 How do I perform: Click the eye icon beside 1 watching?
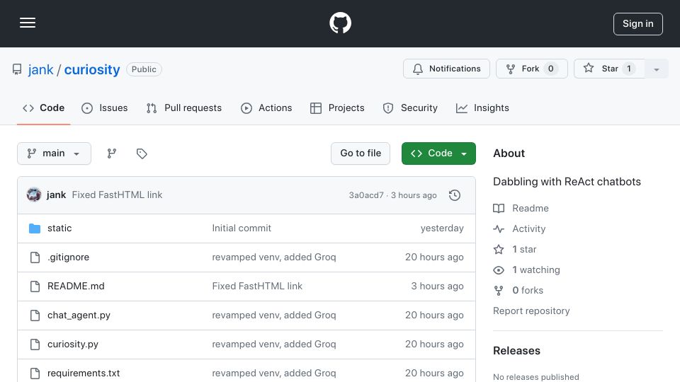click(x=499, y=270)
